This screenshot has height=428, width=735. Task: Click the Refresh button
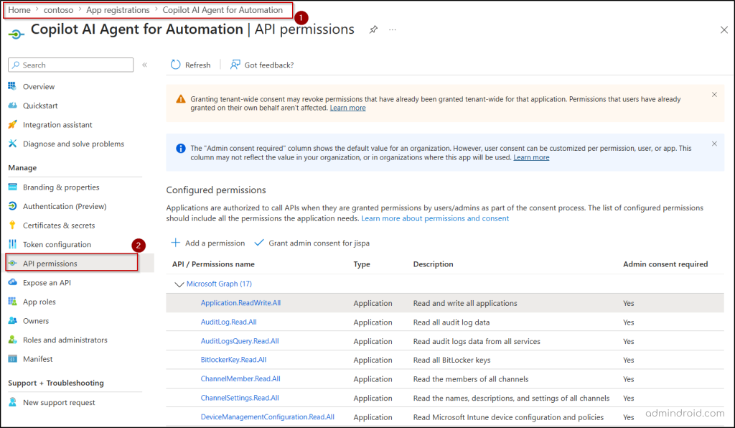pyautogui.click(x=190, y=65)
